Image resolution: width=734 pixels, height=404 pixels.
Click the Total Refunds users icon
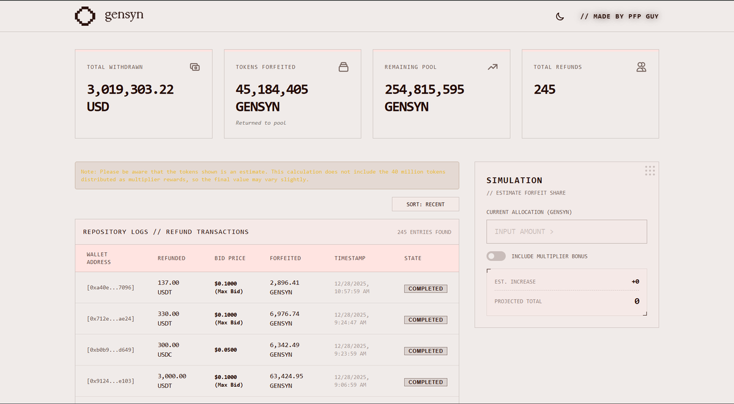(641, 67)
